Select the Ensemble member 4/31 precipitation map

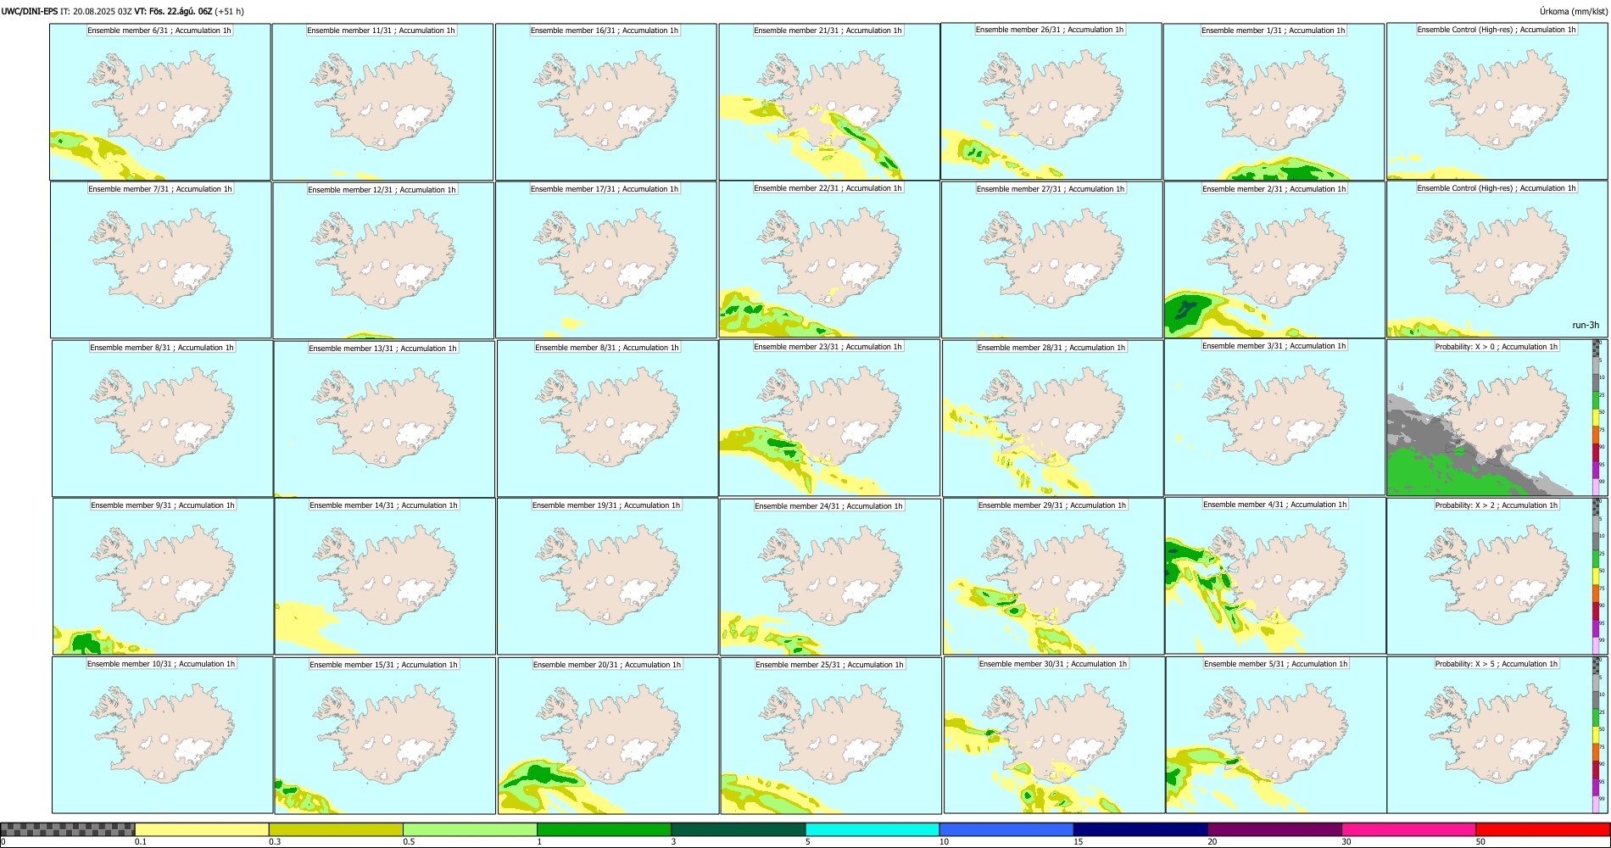pos(1275,576)
